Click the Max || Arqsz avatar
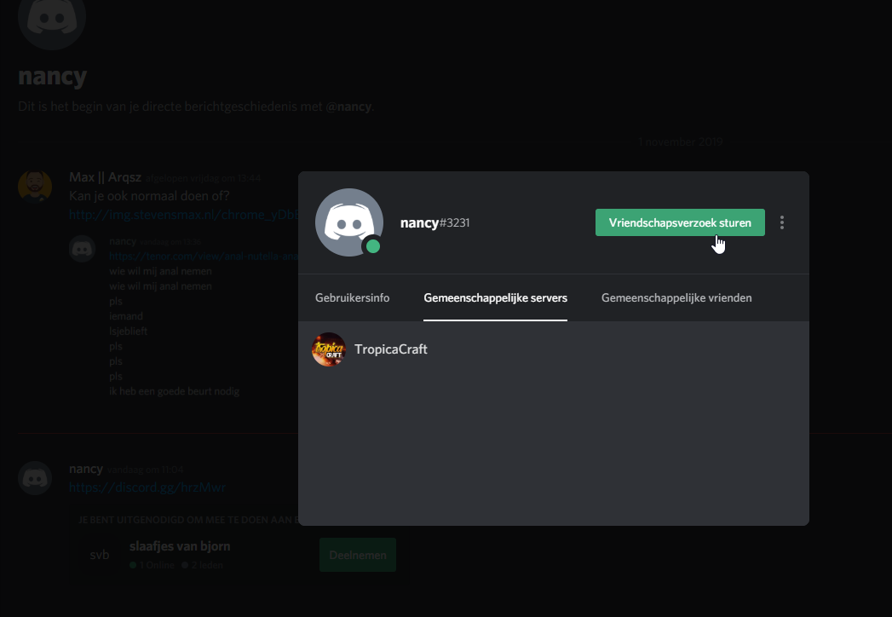 point(35,186)
